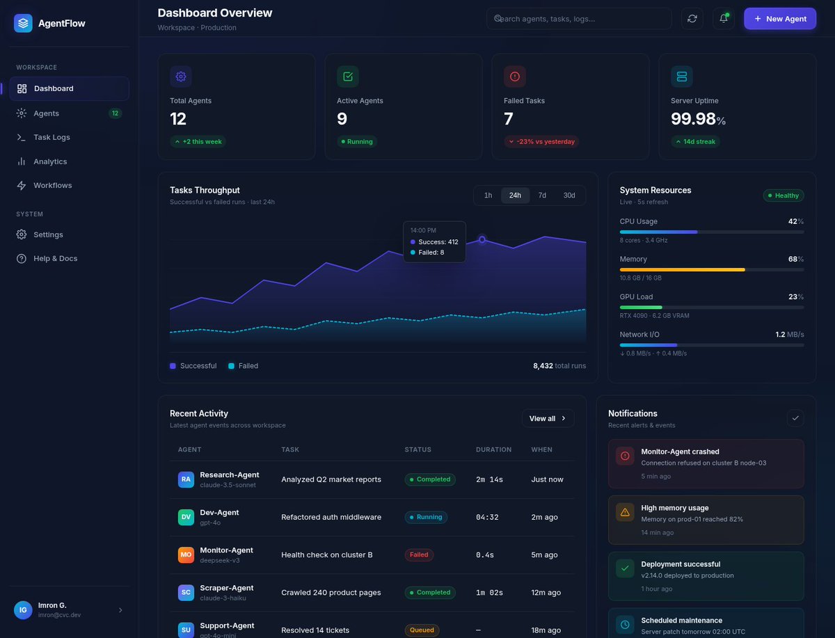Switch chart range to 30d
This screenshot has height=638, width=835.
click(x=569, y=196)
